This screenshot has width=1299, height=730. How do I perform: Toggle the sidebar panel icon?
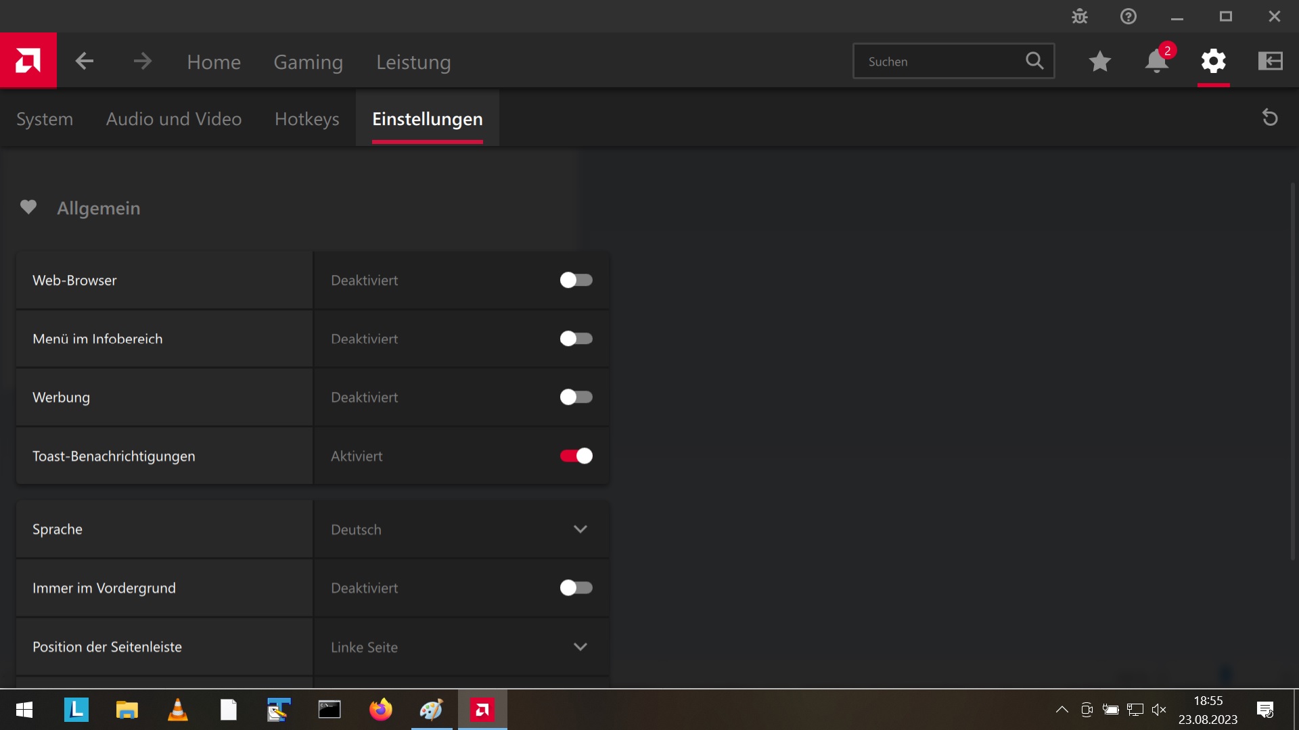coord(1270,62)
